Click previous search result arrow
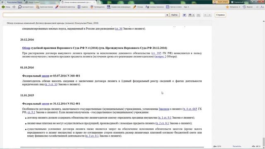 click(205, 15)
